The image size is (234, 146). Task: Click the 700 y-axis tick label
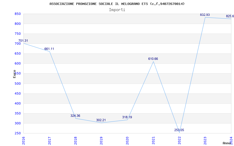point(18,44)
